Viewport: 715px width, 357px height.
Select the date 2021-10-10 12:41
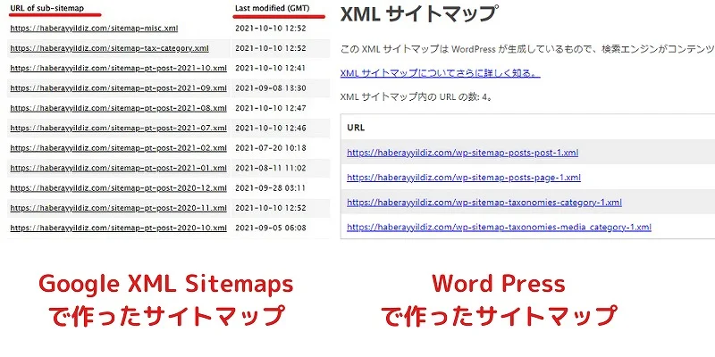tap(271, 69)
